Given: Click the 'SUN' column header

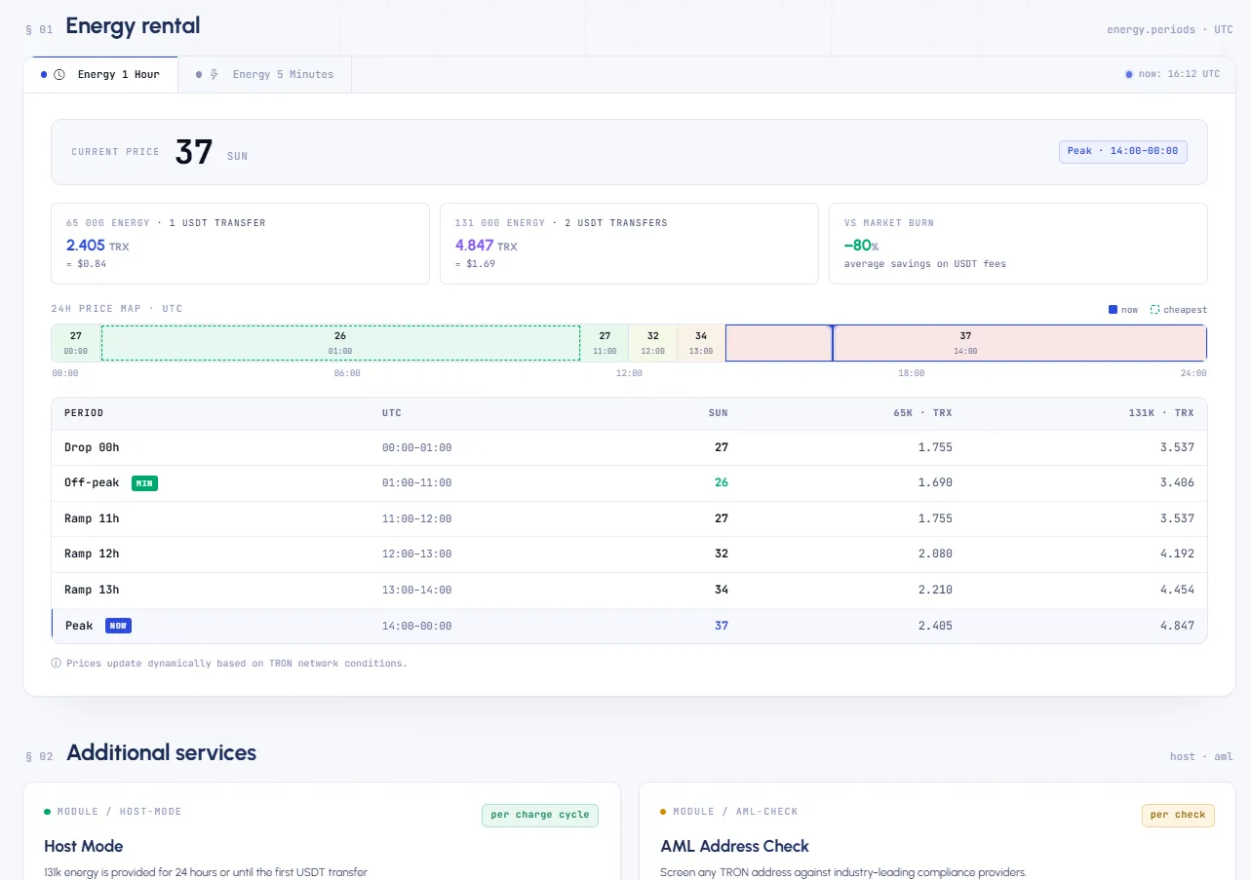Looking at the screenshot, I should click(719, 413).
